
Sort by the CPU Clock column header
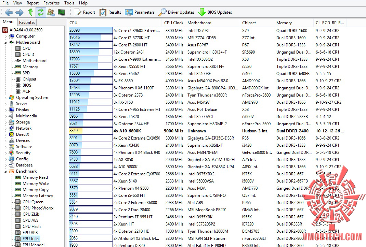click(x=174, y=23)
